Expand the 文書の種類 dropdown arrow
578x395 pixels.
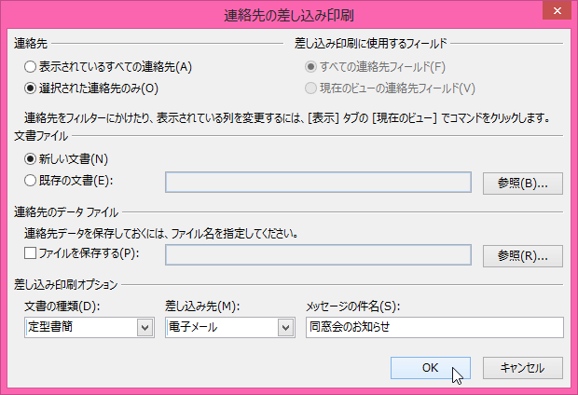tap(144, 327)
